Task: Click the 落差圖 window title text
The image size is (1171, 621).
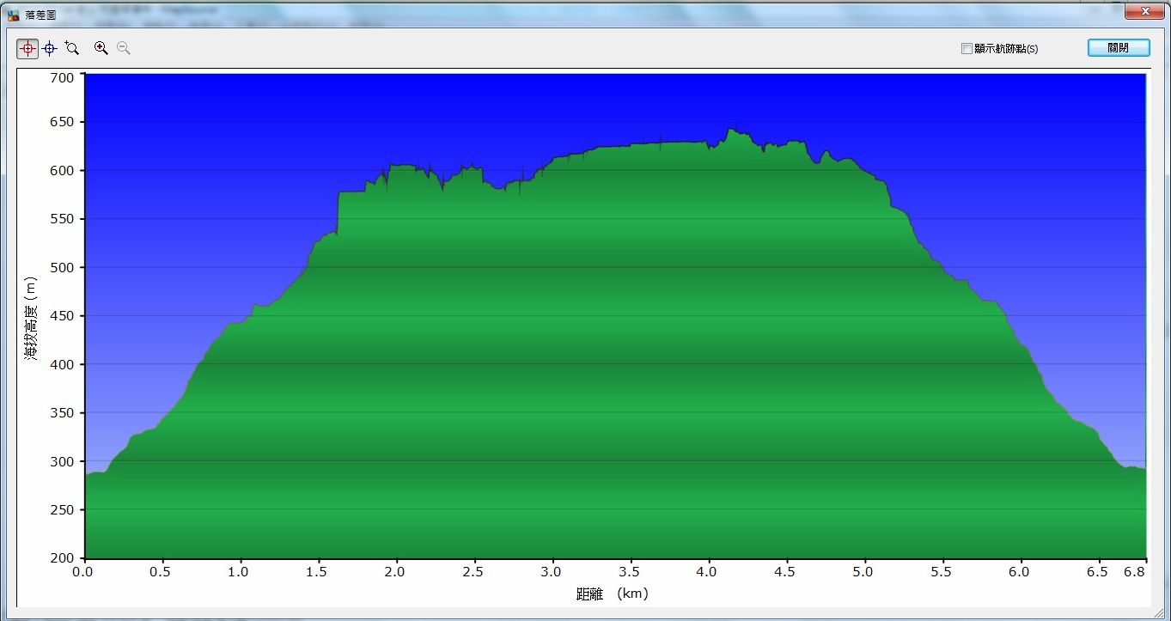Action: [x=40, y=15]
